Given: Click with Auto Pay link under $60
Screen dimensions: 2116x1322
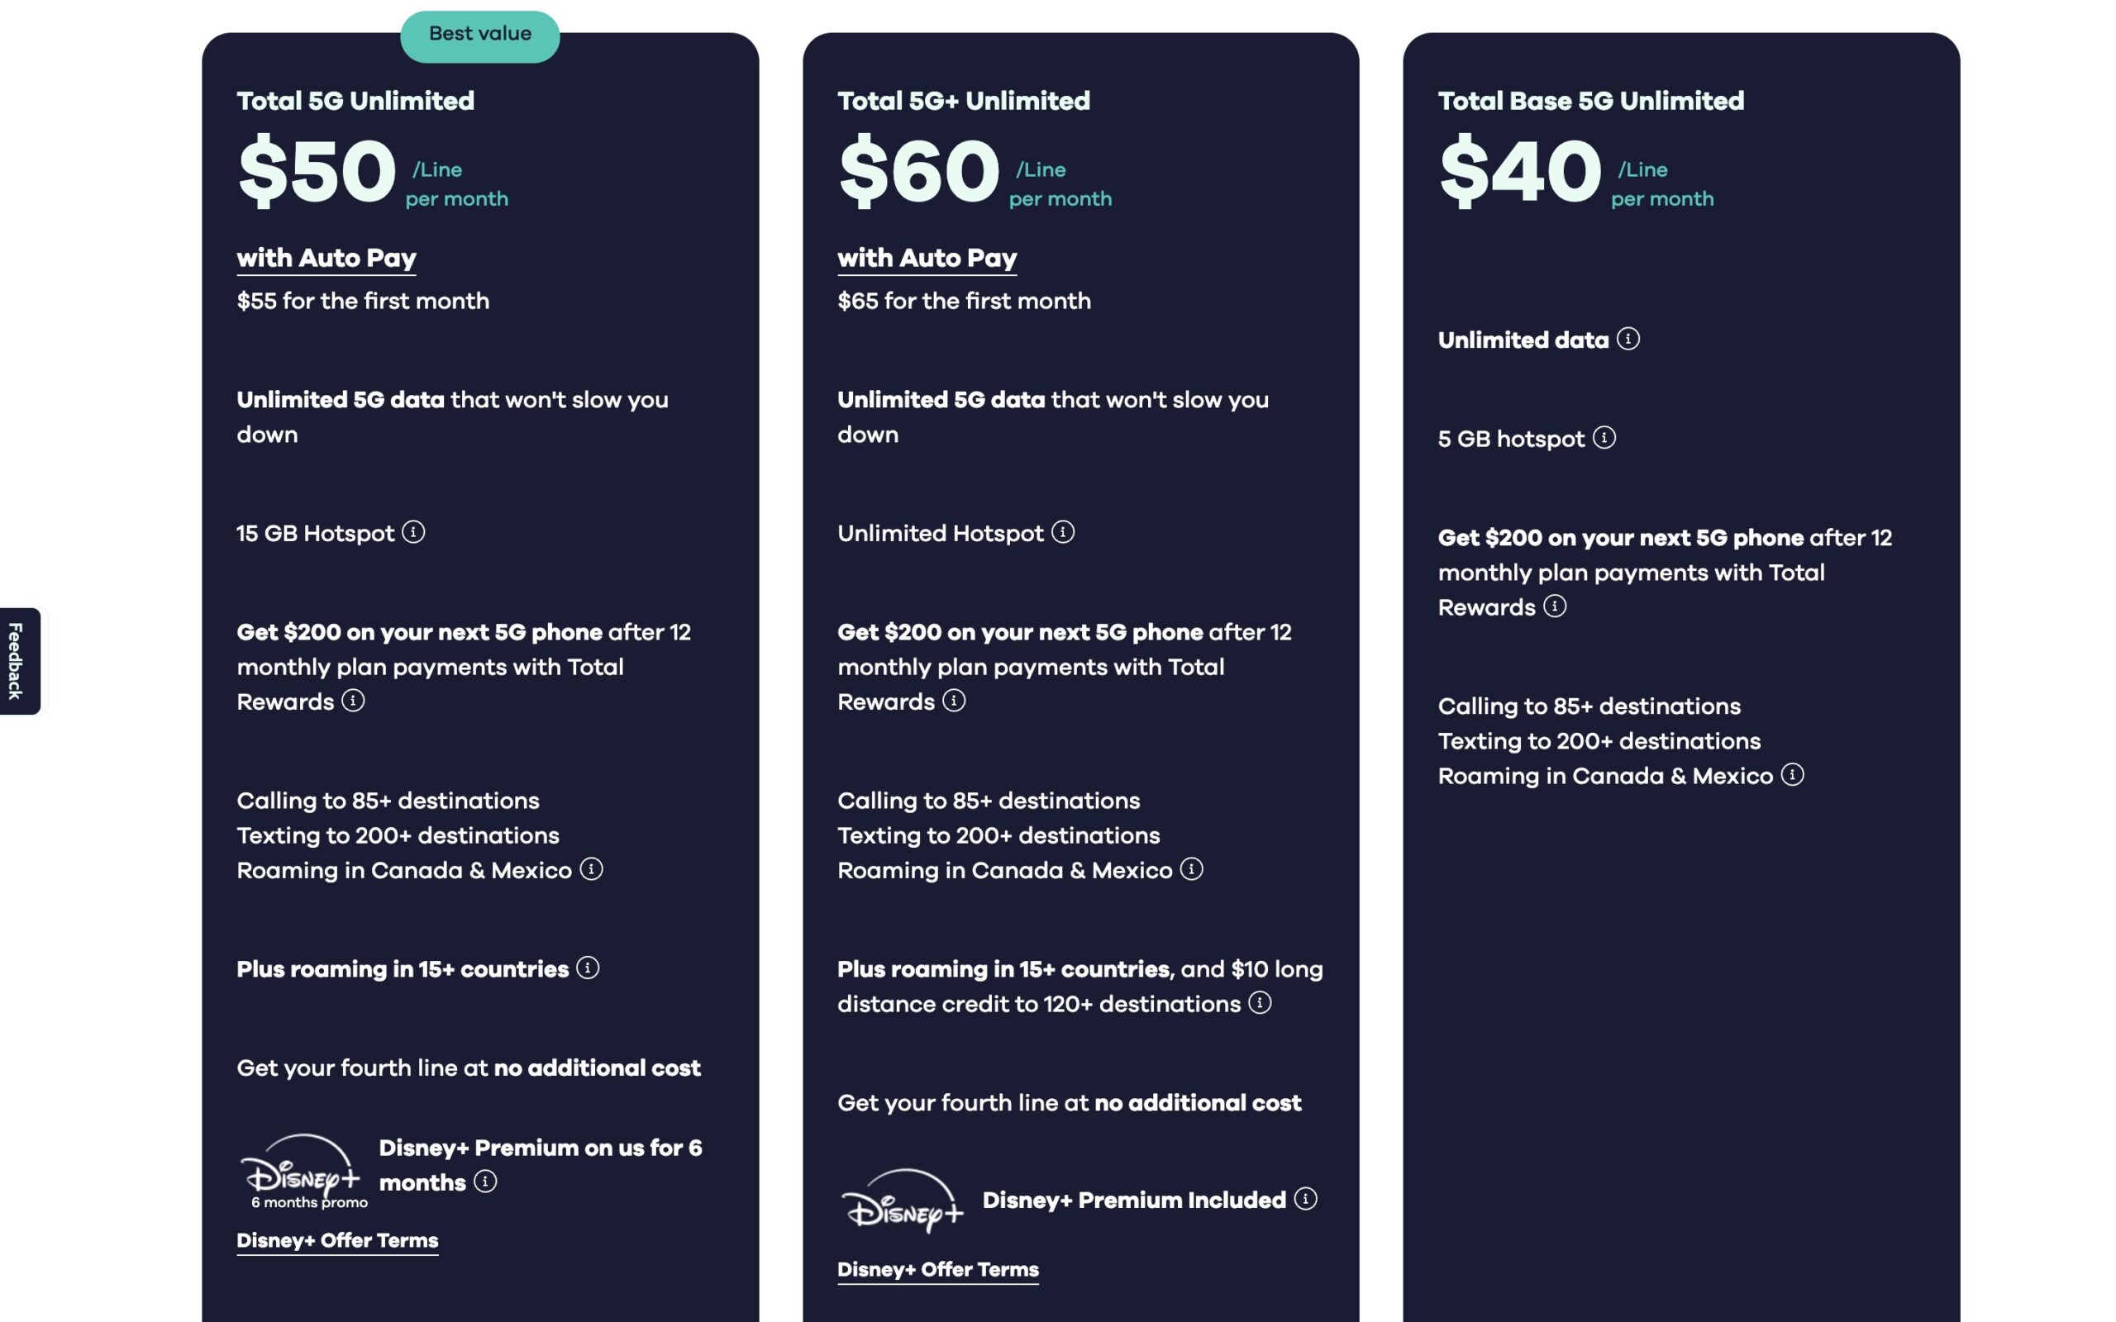Looking at the screenshot, I should pos(927,258).
